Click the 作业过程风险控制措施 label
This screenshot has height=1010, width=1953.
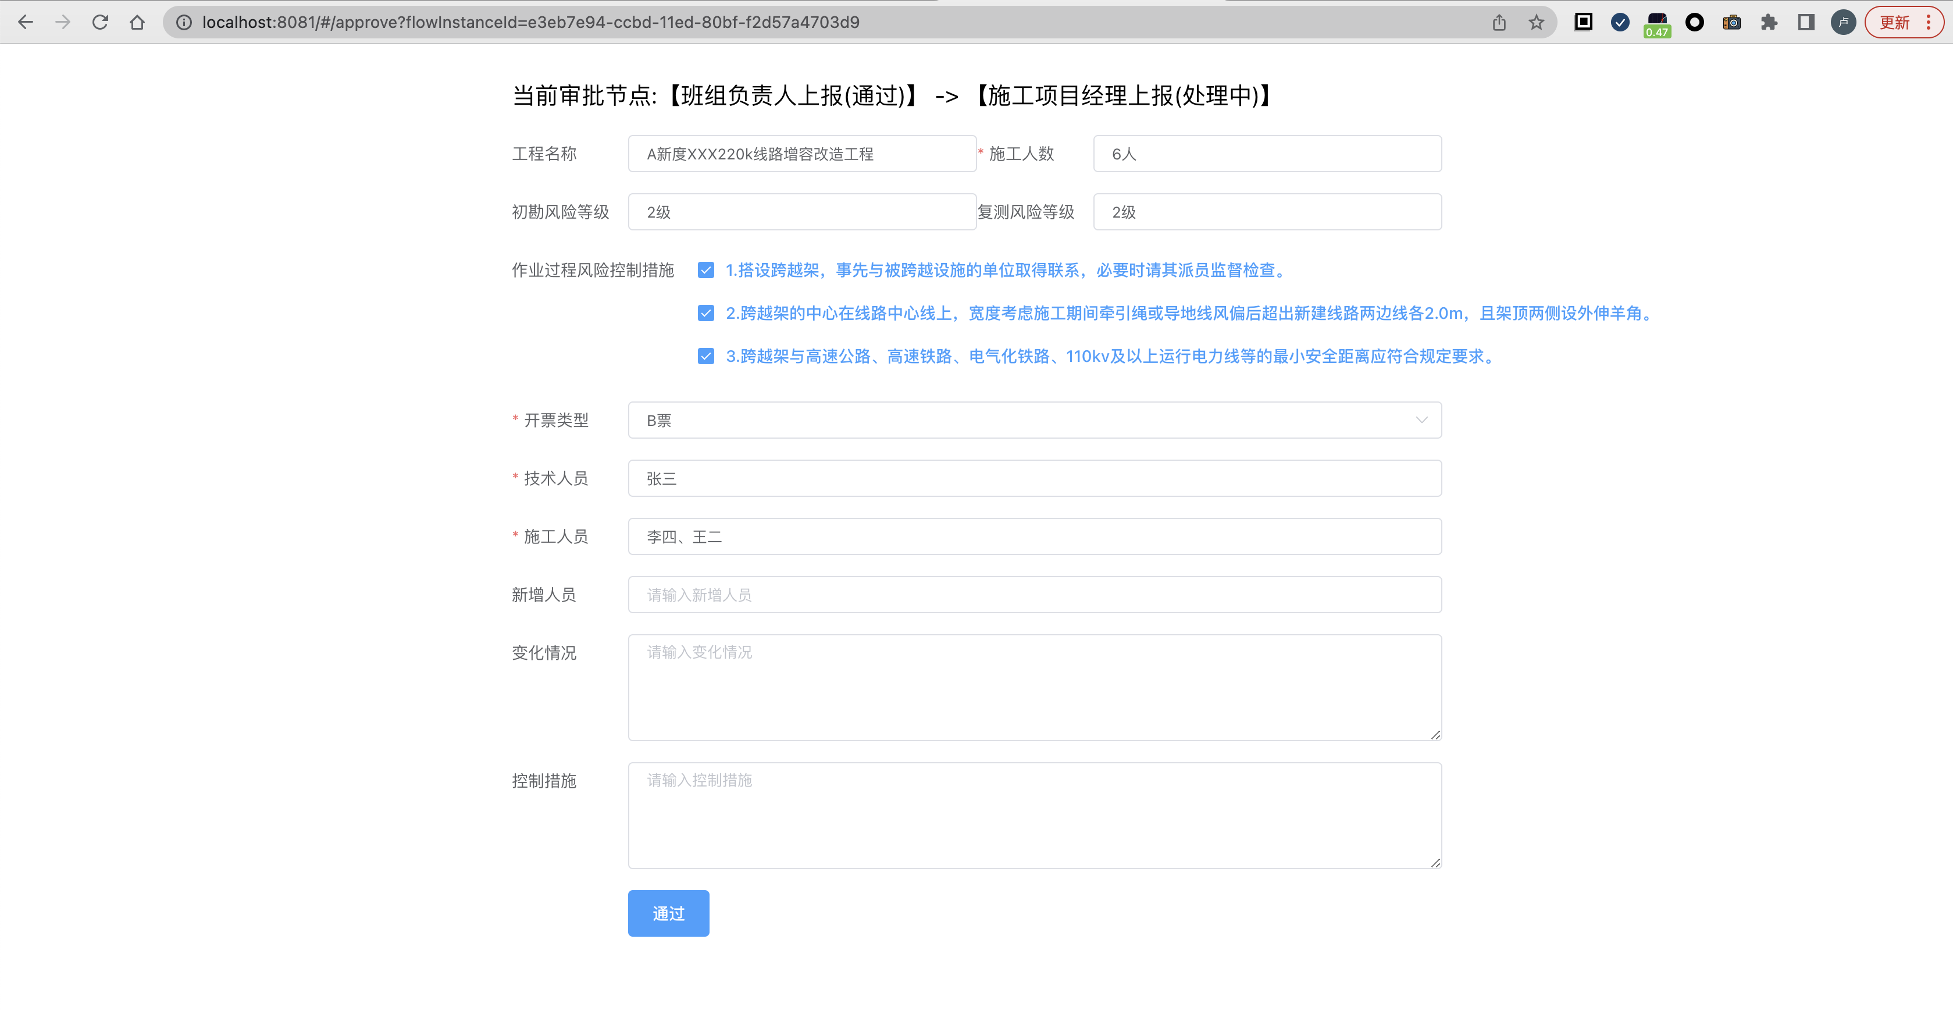(x=593, y=270)
